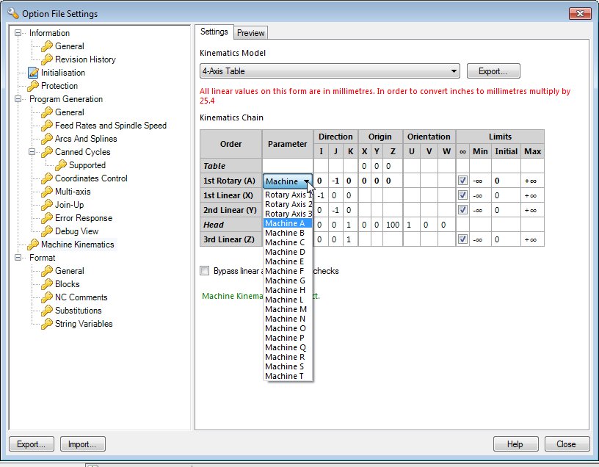This screenshot has width=599, height=467.
Task: Select the String Variables tree item
Action: [84, 324]
